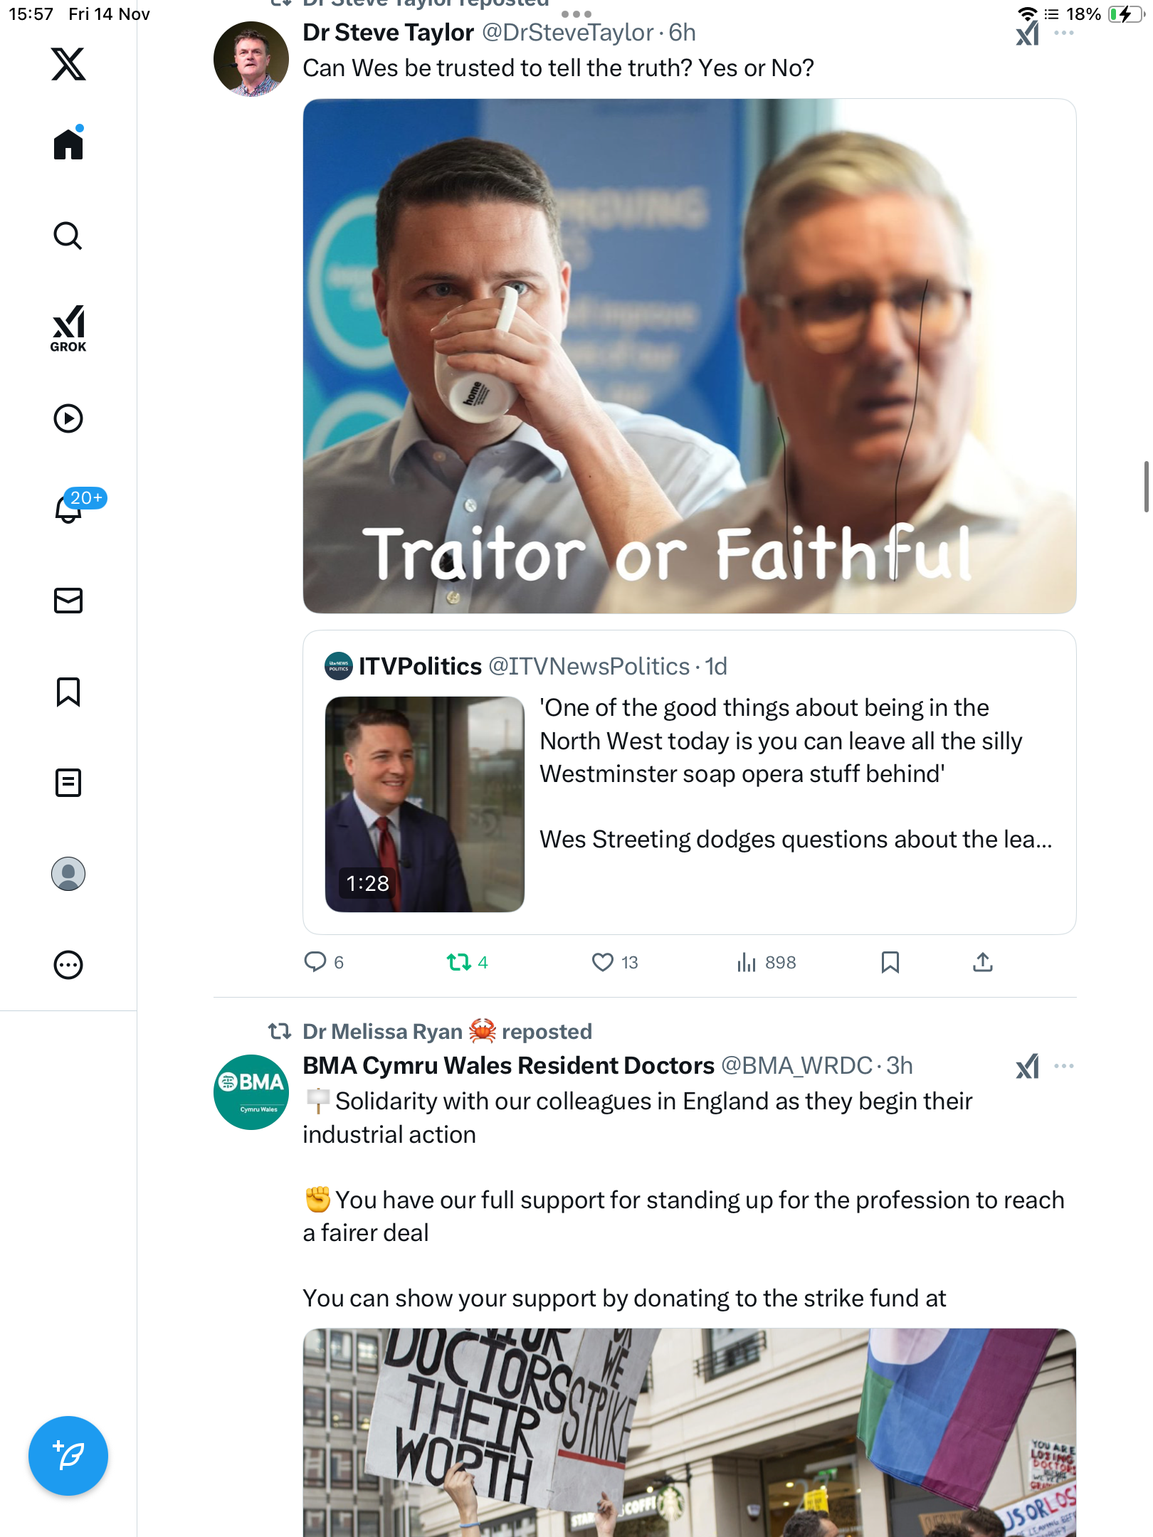Open Notifications bell with 20+ badge

(x=70, y=508)
